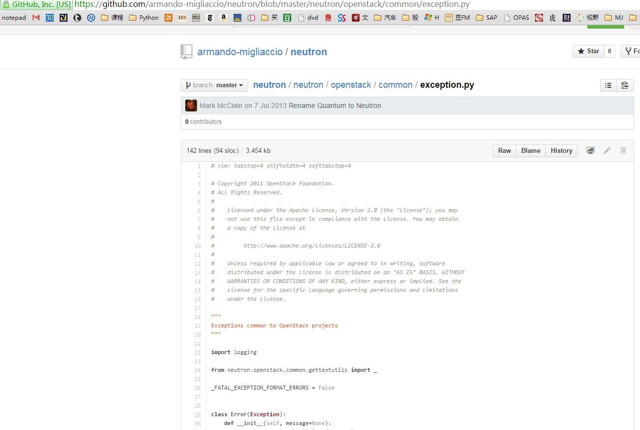Open the 豆FM bookmark
This screenshot has width=640, height=430.
(x=457, y=18)
